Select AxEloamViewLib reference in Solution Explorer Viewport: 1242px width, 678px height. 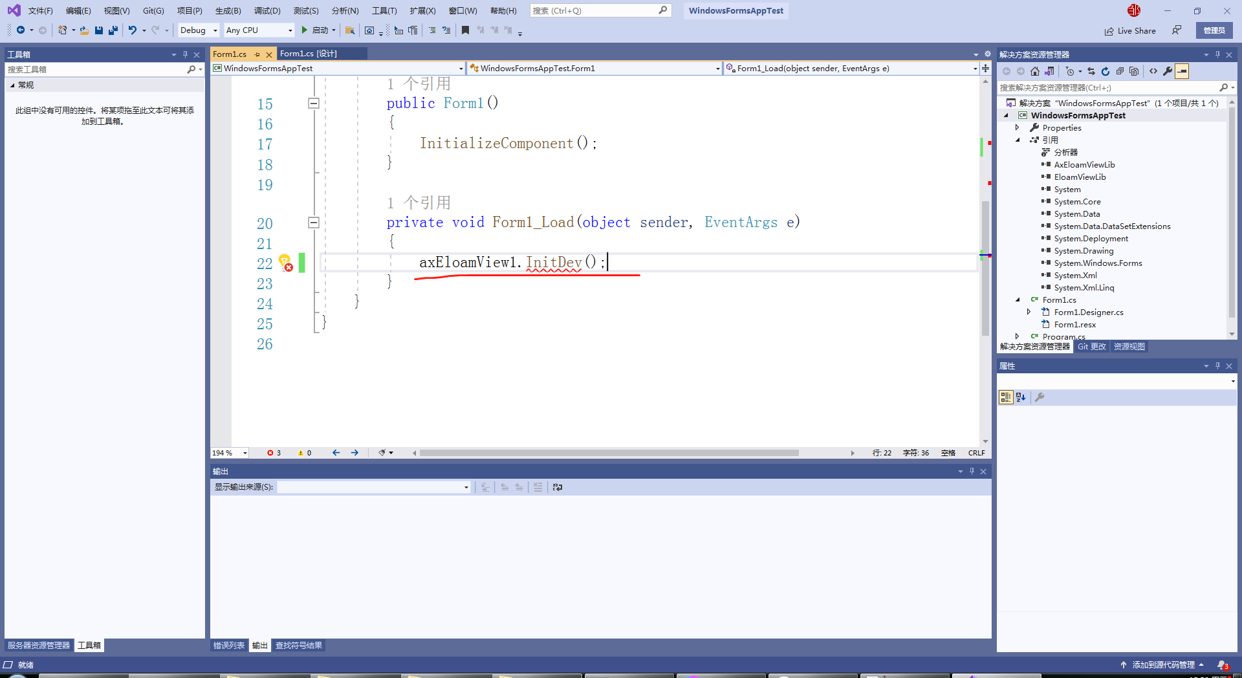tap(1084, 164)
